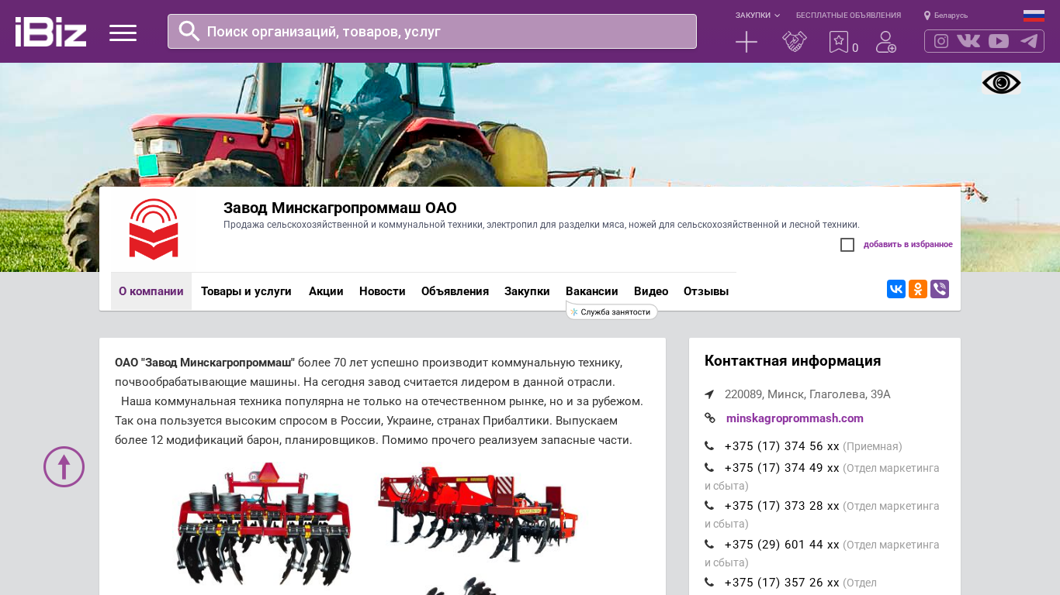Image resolution: width=1060 pixels, height=595 pixels.
Task: Click address '220089, Минск, Глаголева, 39А'
Action: tap(808, 394)
